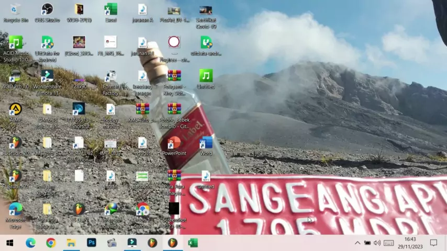Select the Wondershare Filmora 11 icon
The image size is (447, 251).
click(x=47, y=76)
